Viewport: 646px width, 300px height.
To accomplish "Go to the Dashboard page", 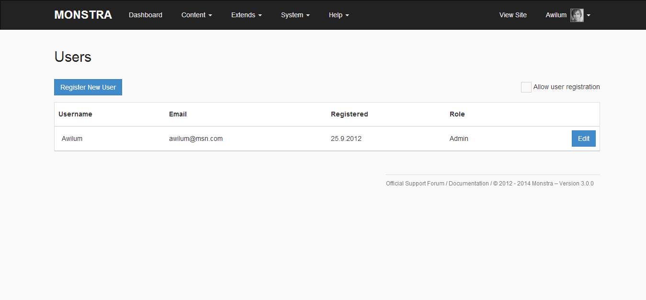I will [146, 15].
